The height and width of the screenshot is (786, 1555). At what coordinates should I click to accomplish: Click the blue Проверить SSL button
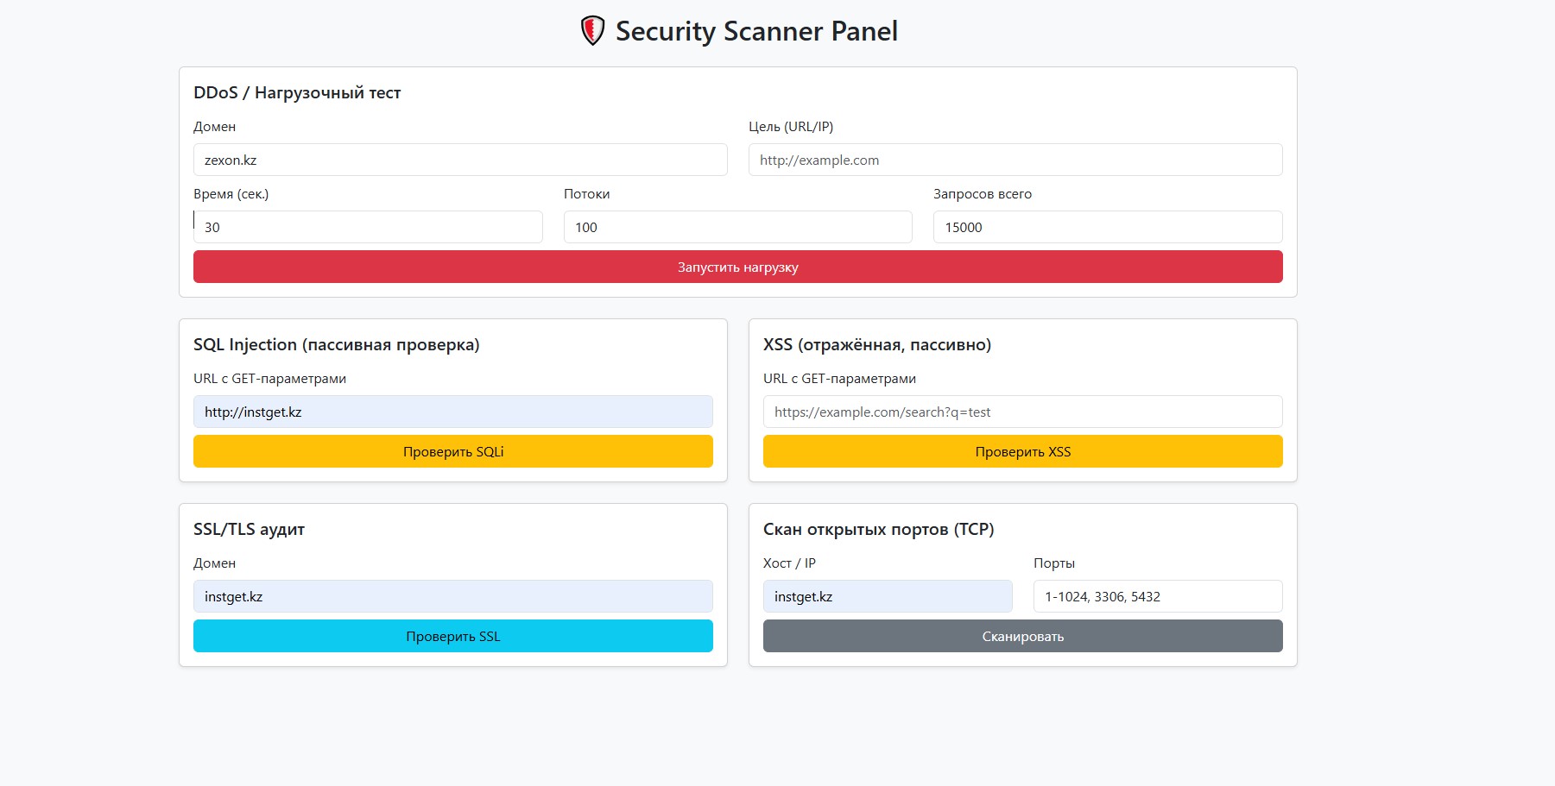pos(452,636)
